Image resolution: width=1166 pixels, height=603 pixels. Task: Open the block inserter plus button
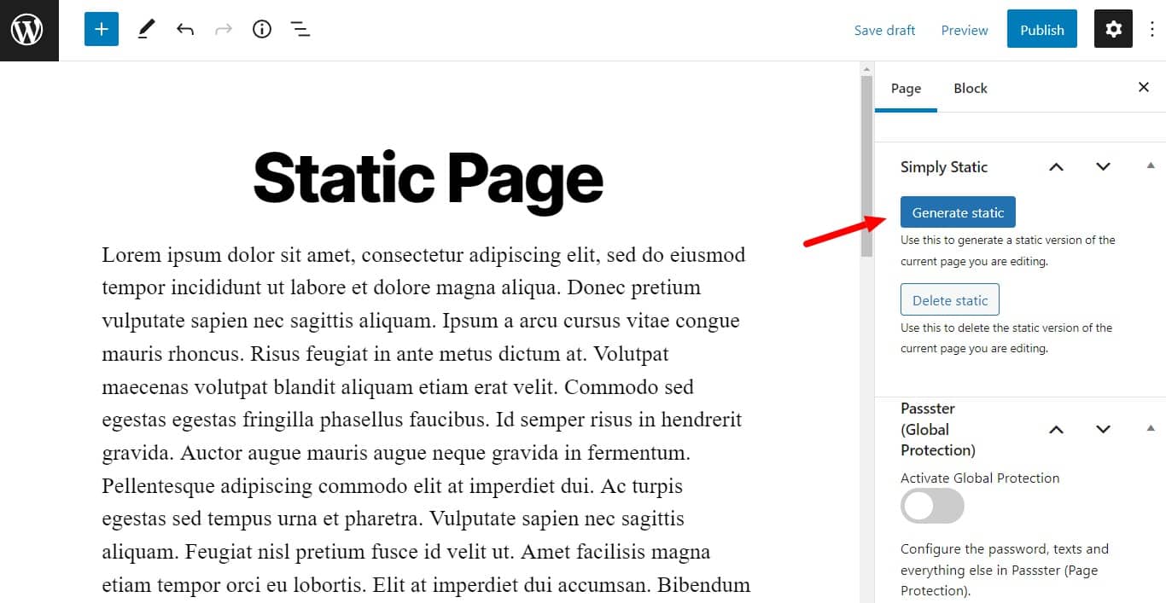(101, 30)
